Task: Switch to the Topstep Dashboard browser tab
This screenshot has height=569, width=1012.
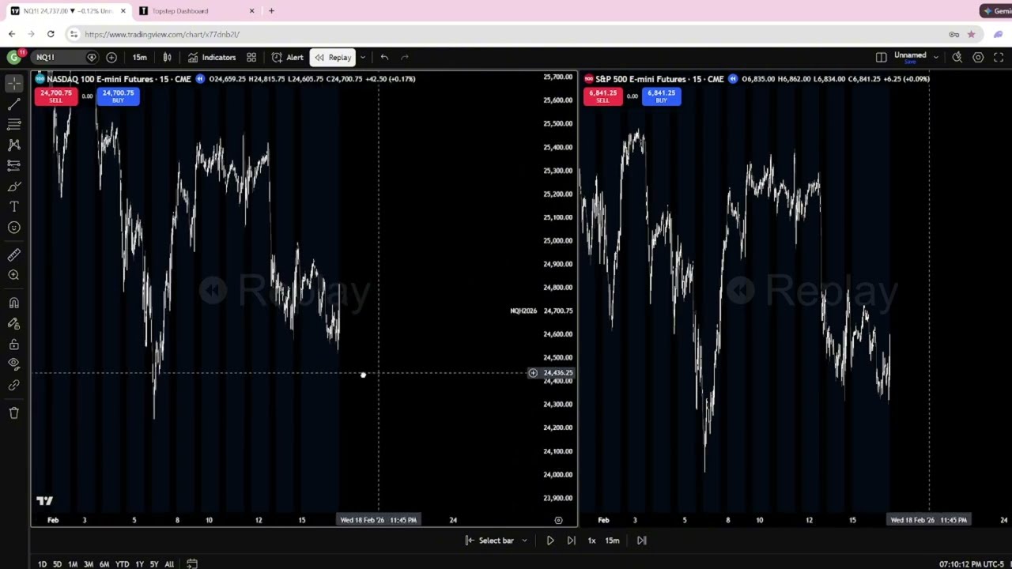Action: 197,11
